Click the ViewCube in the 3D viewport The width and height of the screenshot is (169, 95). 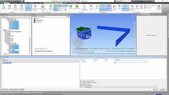(x=133, y=17)
